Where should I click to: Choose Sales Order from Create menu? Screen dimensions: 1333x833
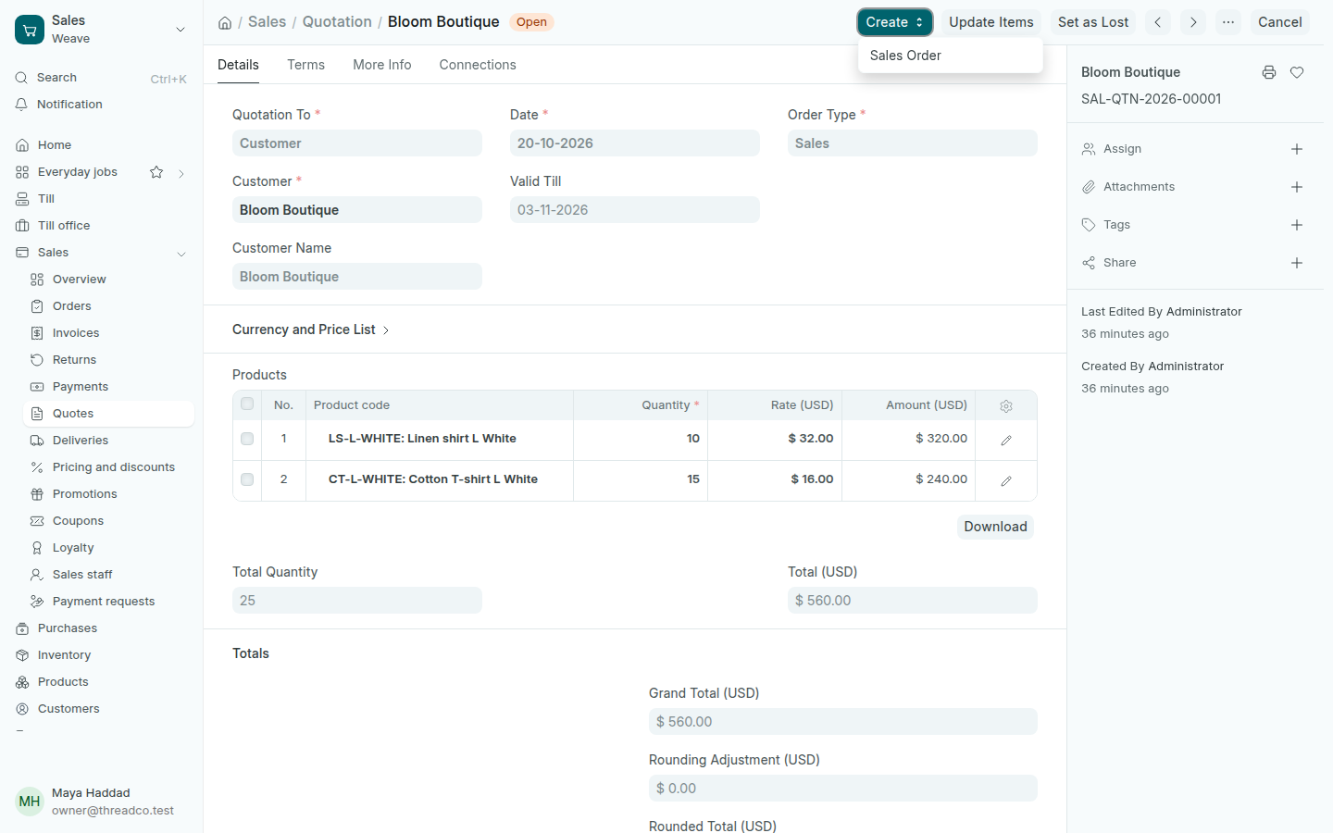click(x=951, y=56)
